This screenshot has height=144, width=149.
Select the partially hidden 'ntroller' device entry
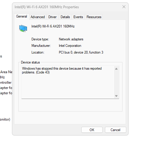(x=6, y=83)
